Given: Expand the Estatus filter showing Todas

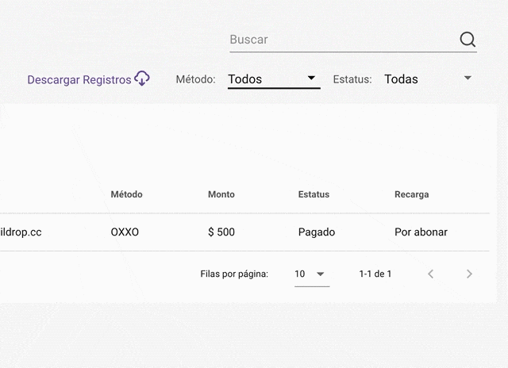Looking at the screenshot, I should pyautogui.click(x=429, y=79).
